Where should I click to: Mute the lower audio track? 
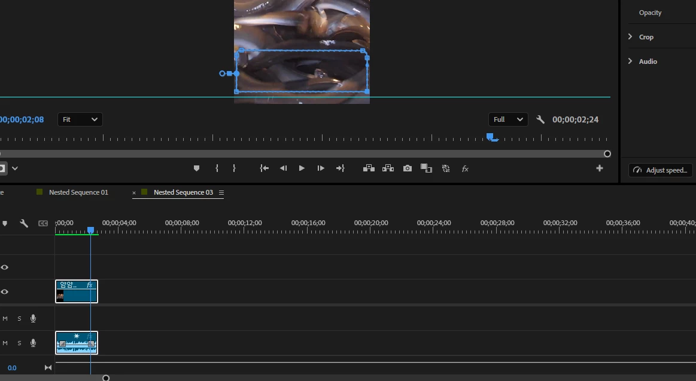pos(5,343)
